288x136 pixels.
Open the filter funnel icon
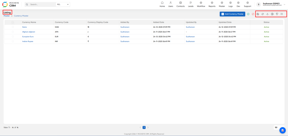[x=277, y=14]
